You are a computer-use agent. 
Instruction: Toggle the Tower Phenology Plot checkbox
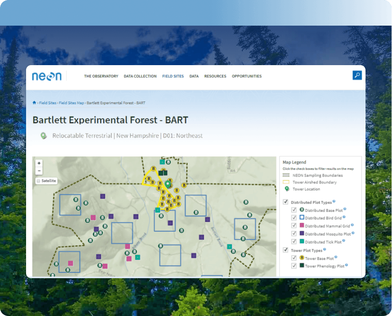[x=294, y=266]
